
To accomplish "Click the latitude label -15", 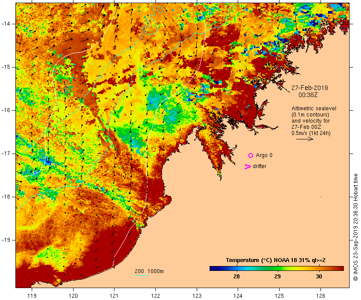I will click(6, 67).
